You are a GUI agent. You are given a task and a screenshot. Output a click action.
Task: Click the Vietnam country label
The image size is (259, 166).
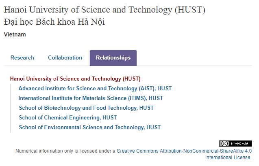coord(15,34)
